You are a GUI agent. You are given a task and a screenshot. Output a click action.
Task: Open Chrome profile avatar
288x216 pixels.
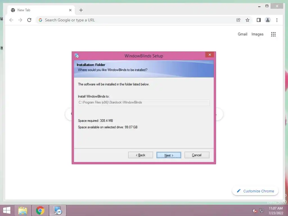tap(268, 20)
